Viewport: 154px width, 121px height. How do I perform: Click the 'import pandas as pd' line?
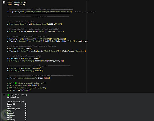[17, 2]
